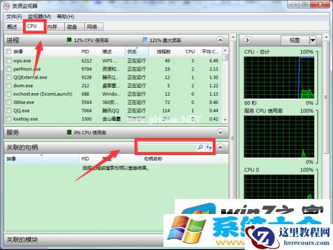Screen dimensions: 333x250
Task: Sort processes by 平均 C... column header
Action: coord(210,52)
